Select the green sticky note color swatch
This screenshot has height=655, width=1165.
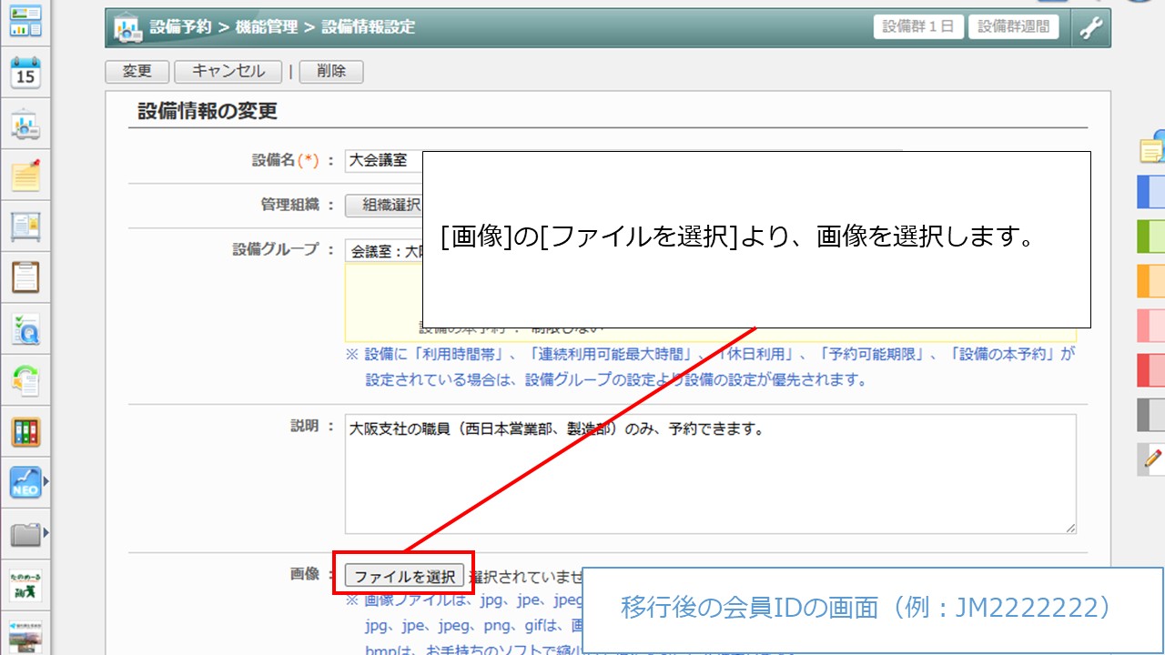[x=1151, y=237]
